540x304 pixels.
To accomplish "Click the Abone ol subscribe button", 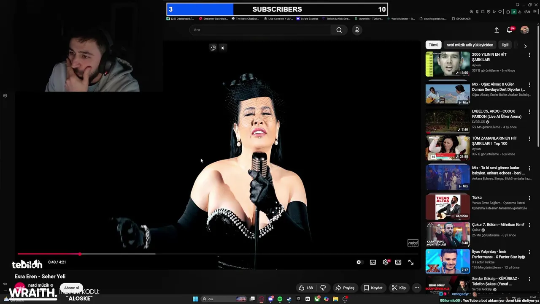I will point(71,288).
